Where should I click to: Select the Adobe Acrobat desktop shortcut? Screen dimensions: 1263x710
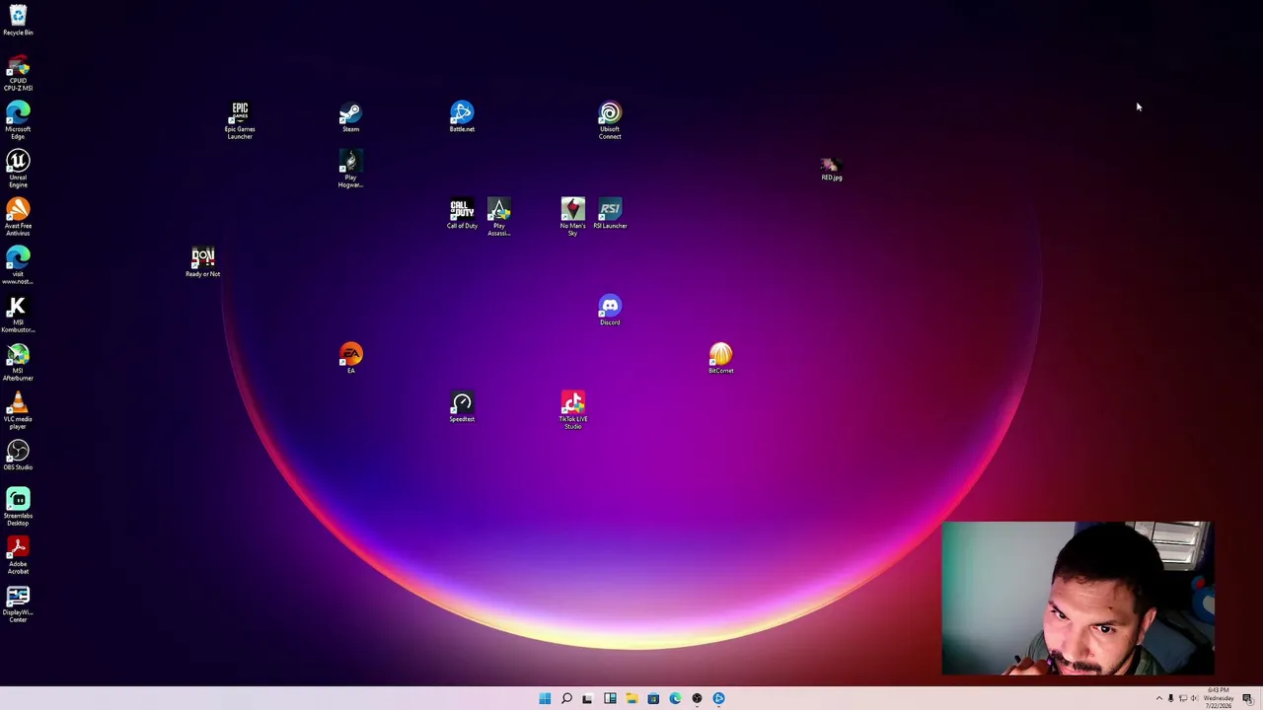pyautogui.click(x=18, y=555)
